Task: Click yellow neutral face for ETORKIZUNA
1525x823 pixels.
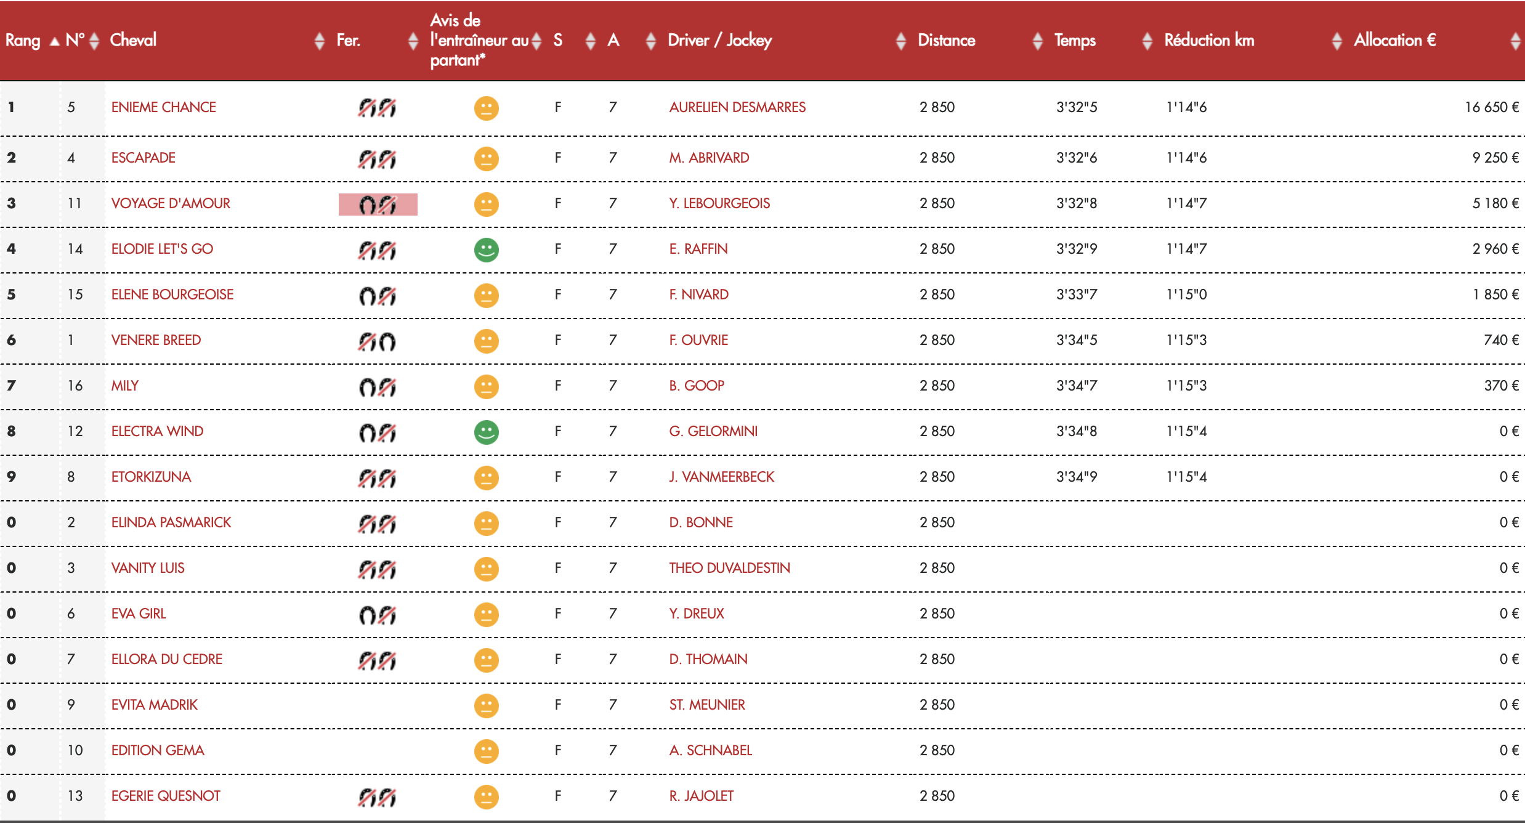Action: coord(487,478)
